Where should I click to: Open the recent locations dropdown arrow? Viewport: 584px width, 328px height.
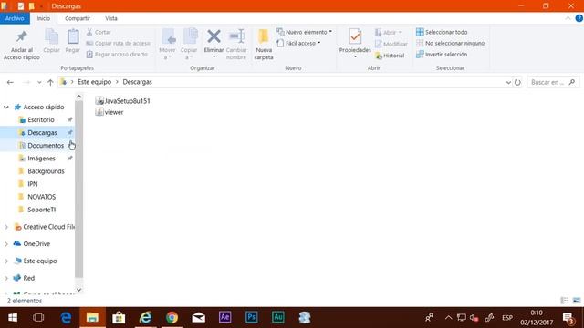[x=39, y=82]
